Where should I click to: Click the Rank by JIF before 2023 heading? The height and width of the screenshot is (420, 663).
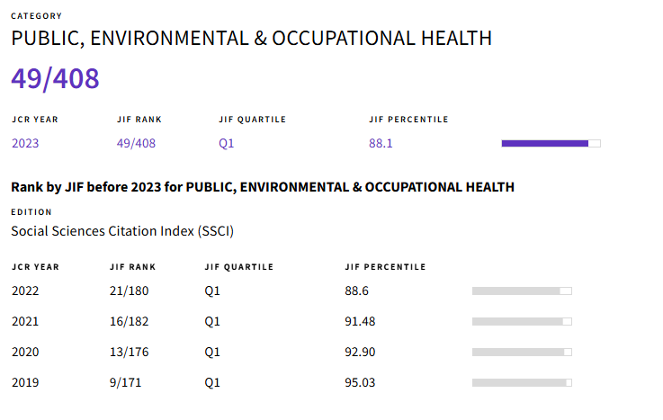coord(263,187)
